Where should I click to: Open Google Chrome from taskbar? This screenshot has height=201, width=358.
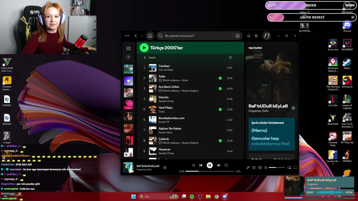coord(216,197)
